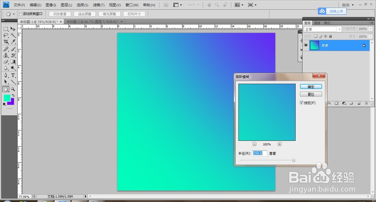Select the History Brush tool
376x202 pixels.
13,55
